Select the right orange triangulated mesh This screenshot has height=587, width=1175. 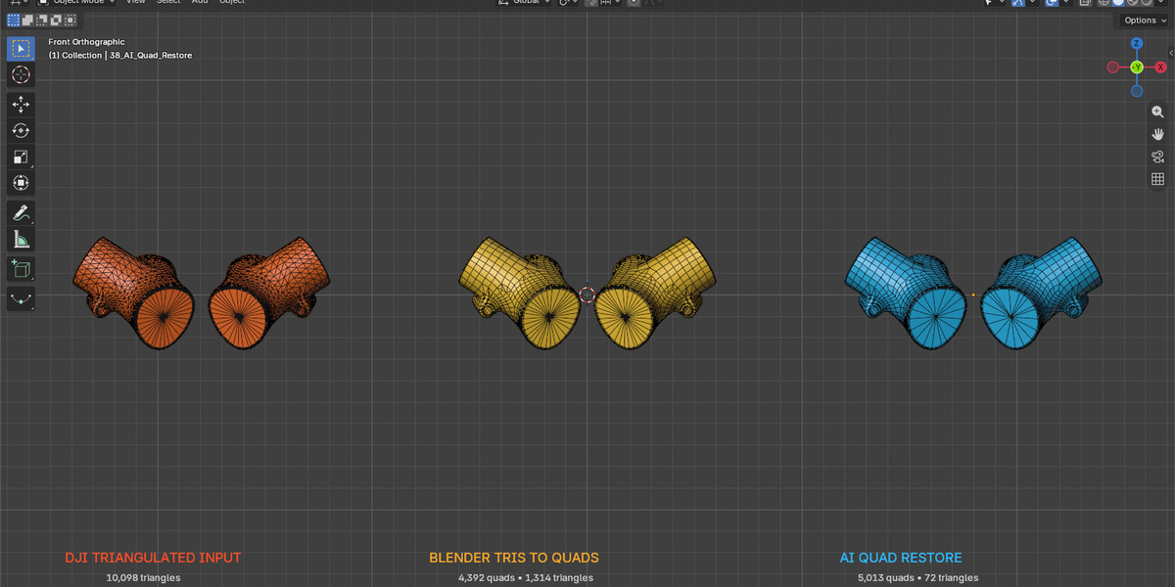point(268,293)
